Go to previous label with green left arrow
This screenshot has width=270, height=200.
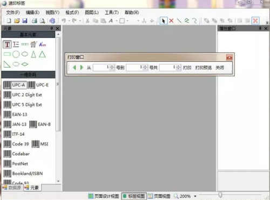tap(75, 68)
